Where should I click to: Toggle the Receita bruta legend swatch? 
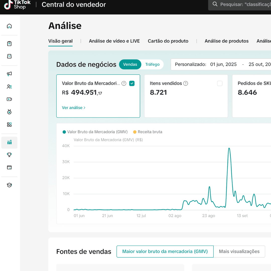click(134, 132)
